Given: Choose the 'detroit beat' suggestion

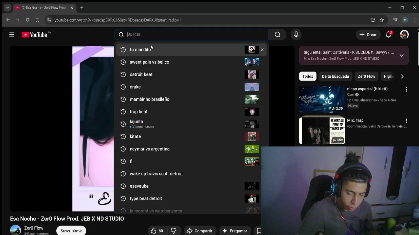Looking at the screenshot, I should 191,74.
